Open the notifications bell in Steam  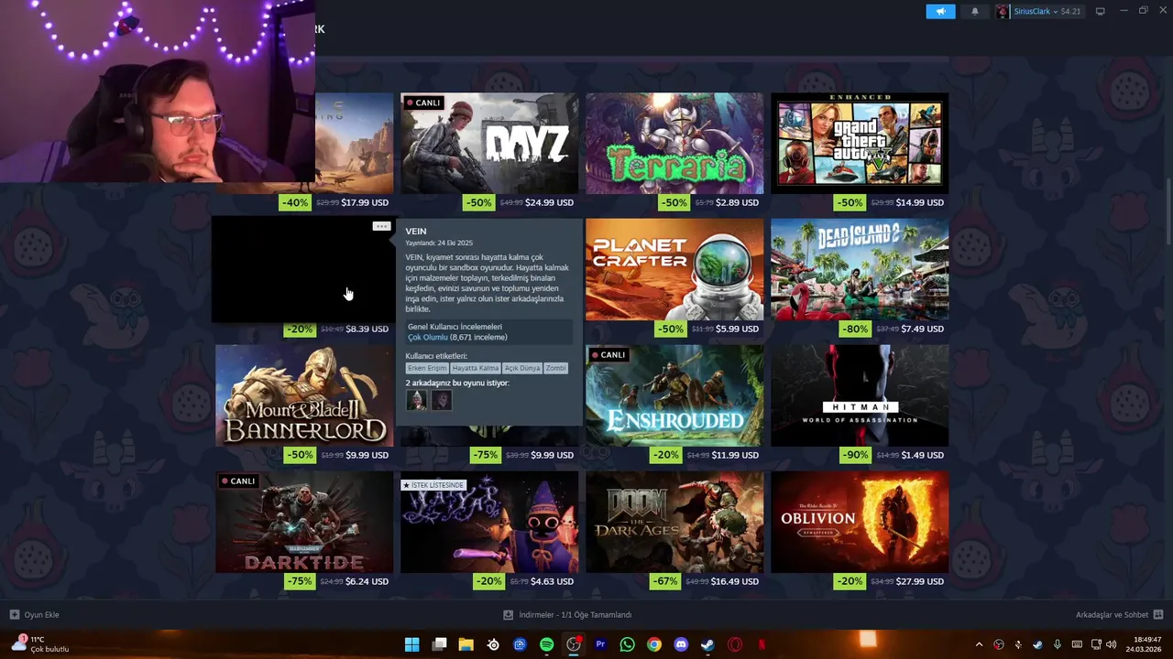coord(975,11)
